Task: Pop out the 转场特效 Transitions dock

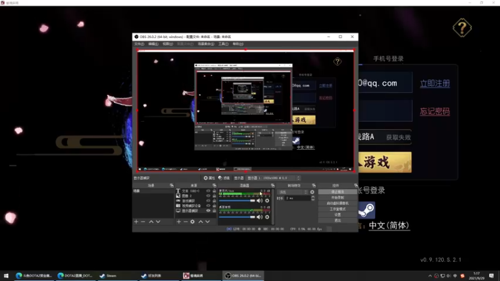Action: 314,185
